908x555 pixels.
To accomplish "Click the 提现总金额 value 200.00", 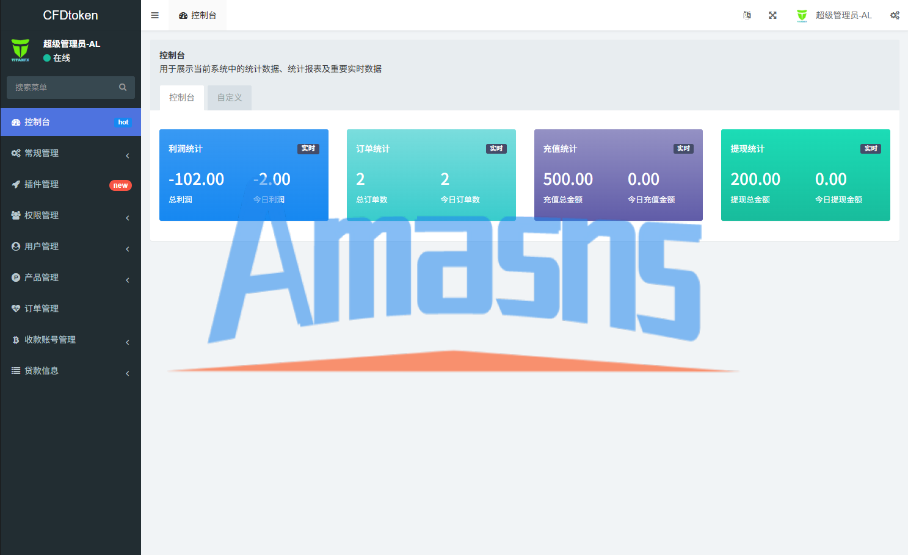I will [755, 179].
